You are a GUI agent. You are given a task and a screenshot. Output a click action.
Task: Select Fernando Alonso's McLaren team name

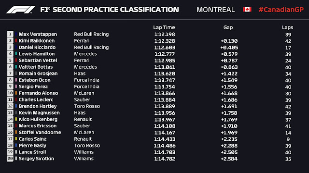tap(84, 93)
